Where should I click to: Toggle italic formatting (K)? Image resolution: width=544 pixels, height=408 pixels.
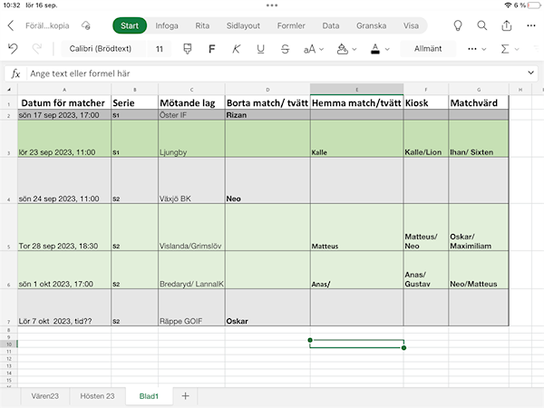(236, 48)
